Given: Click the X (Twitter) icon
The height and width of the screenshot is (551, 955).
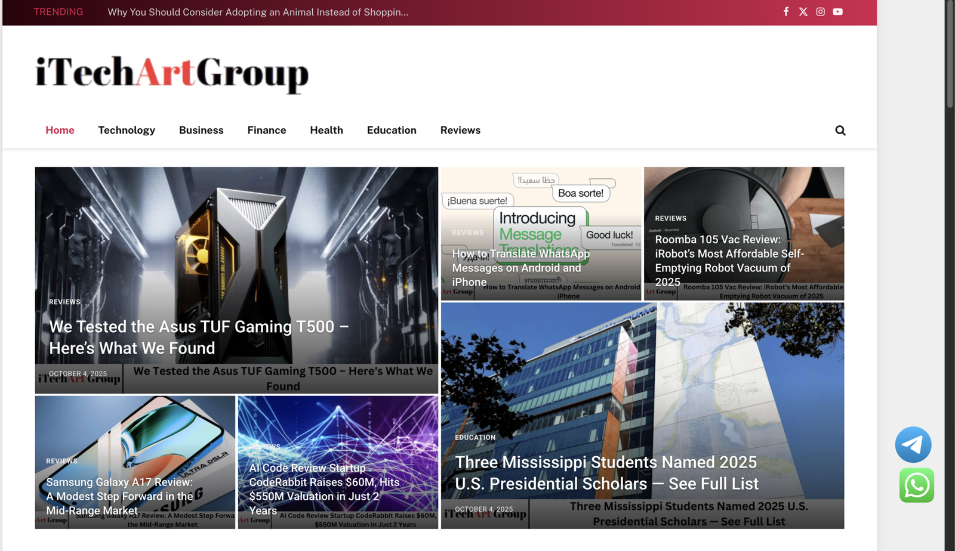Looking at the screenshot, I should [803, 12].
